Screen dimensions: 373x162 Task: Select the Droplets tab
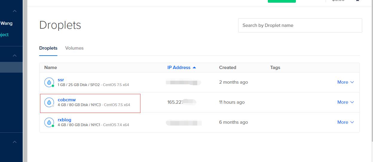48,48
